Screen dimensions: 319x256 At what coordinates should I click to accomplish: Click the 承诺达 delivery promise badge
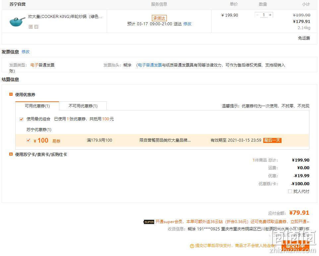click(159, 18)
